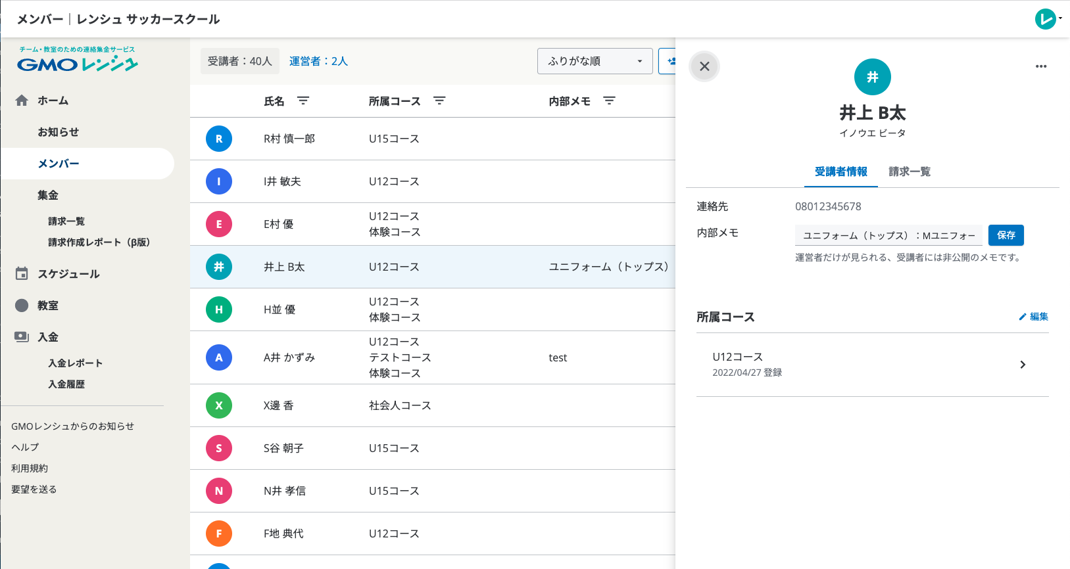The width and height of the screenshot is (1070, 569).
Task: Click the 保存 button
Action: pyautogui.click(x=1006, y=235)
